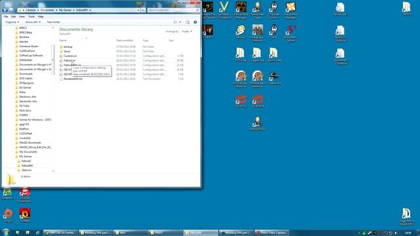Viewport: 420px width, 236px height.
Task: Open the Share with dropdown menu
Action: pyautogui.click(x=33, y=22)
